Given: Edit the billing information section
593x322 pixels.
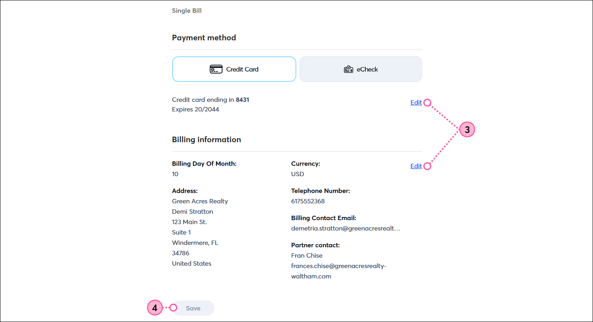Looking at the screenshot, I should [416, 166].
